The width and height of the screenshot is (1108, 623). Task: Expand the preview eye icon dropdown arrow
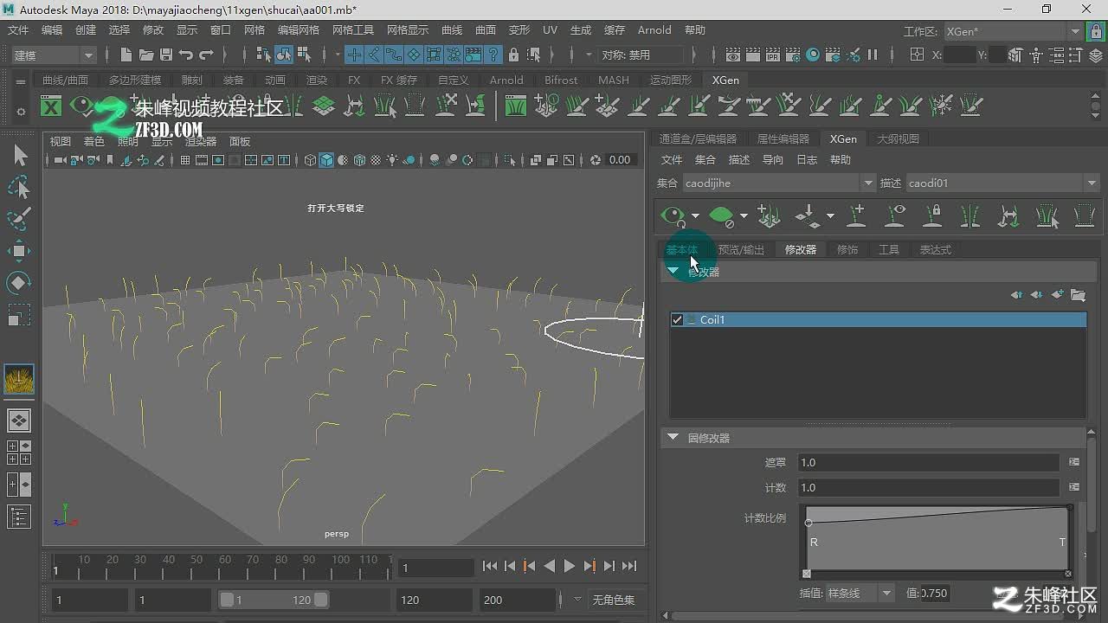[x=695, y=216]
